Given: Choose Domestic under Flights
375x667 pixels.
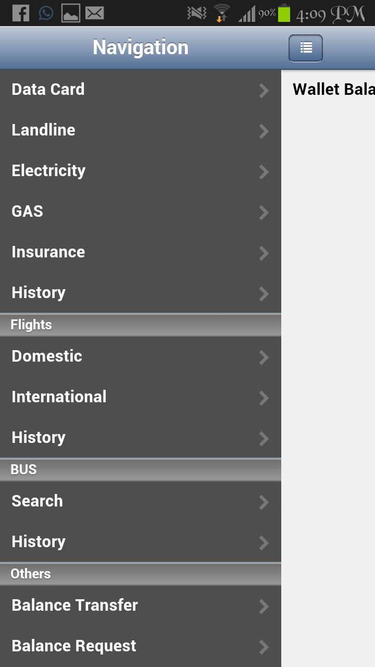Looking at the screenshot, I should [x=47, y=356].
